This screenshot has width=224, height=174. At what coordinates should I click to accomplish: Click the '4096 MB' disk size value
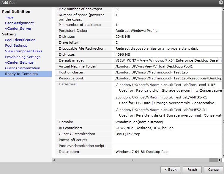point(123,54)
